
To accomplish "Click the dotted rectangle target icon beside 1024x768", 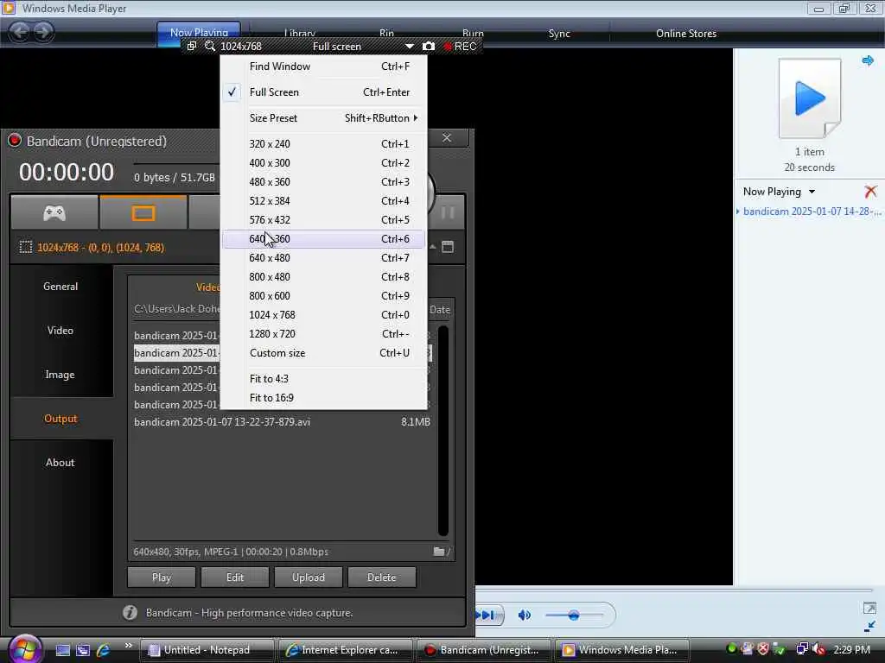I will click(x=25, y=247).
